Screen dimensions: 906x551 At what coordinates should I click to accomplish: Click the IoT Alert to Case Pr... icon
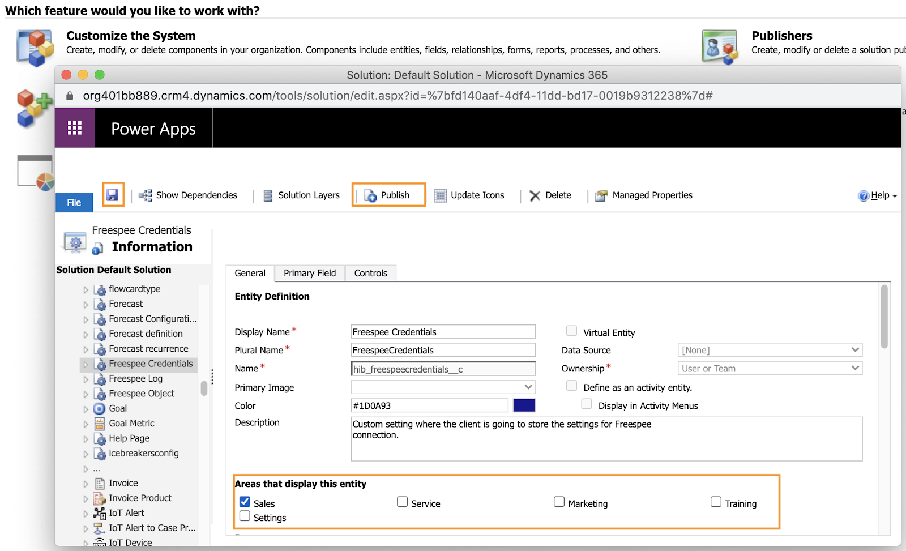coord(99,528)
